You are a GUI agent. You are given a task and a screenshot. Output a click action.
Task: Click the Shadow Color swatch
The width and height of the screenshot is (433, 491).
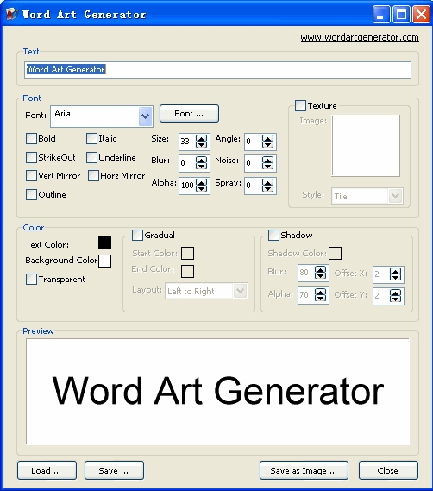click(336, 254)
